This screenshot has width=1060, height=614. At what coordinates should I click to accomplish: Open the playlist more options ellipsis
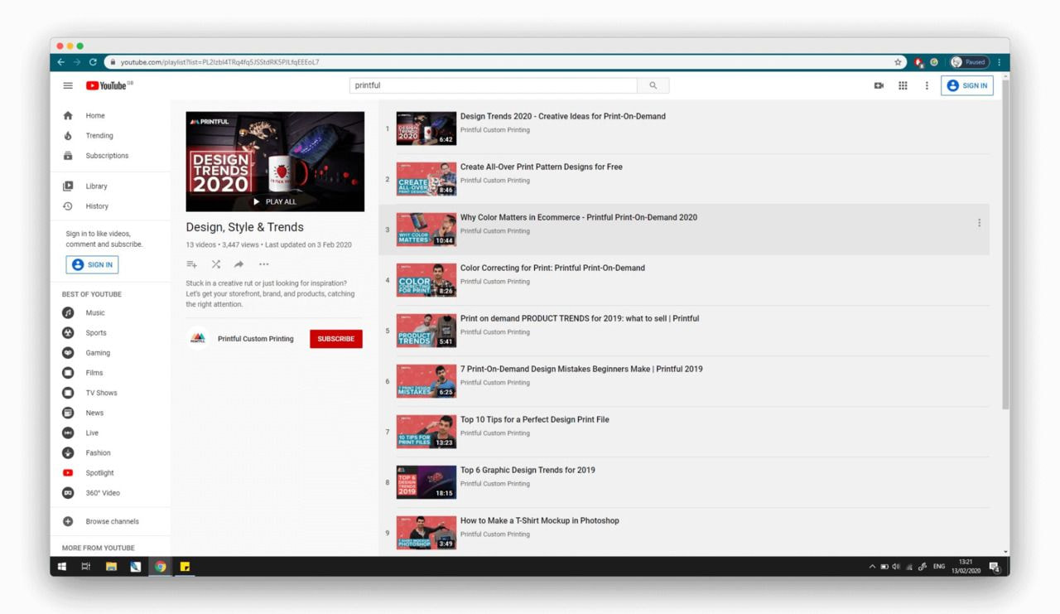(263, 264)
